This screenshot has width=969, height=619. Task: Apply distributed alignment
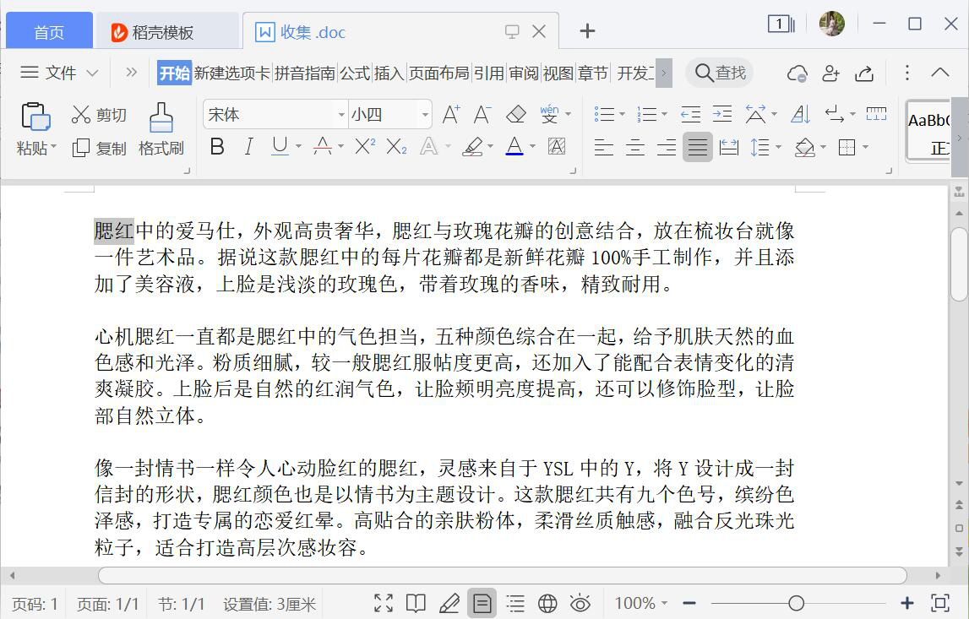728,147
